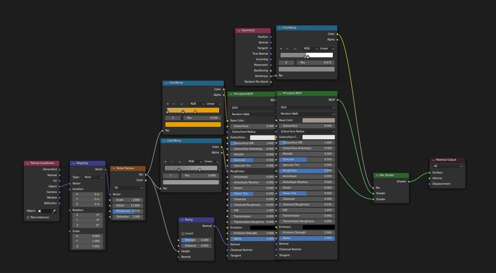Image resolution: width=496 pixels, height=273 pixels.
Task: Click the Geometry Pointiness output socket
Action: pyautogui.click(x=271, y=76)
